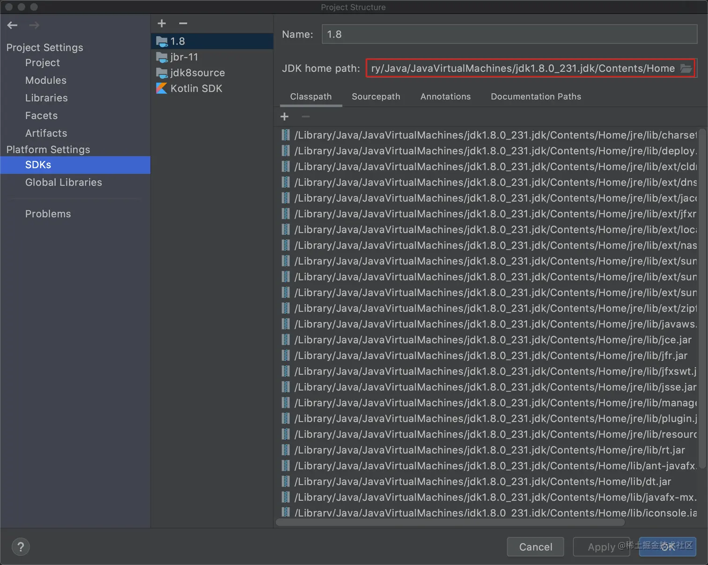708x565 pixels.
Task: Select the jre/lib/ext/nas classpath entry
Action: [x=487, y=245]
